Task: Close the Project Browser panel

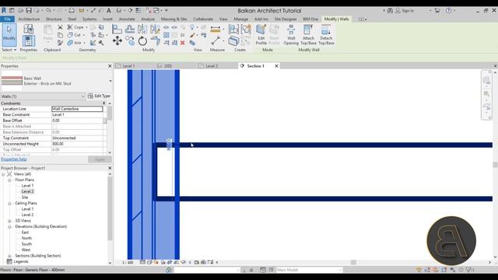Action: tap(110, 168)
